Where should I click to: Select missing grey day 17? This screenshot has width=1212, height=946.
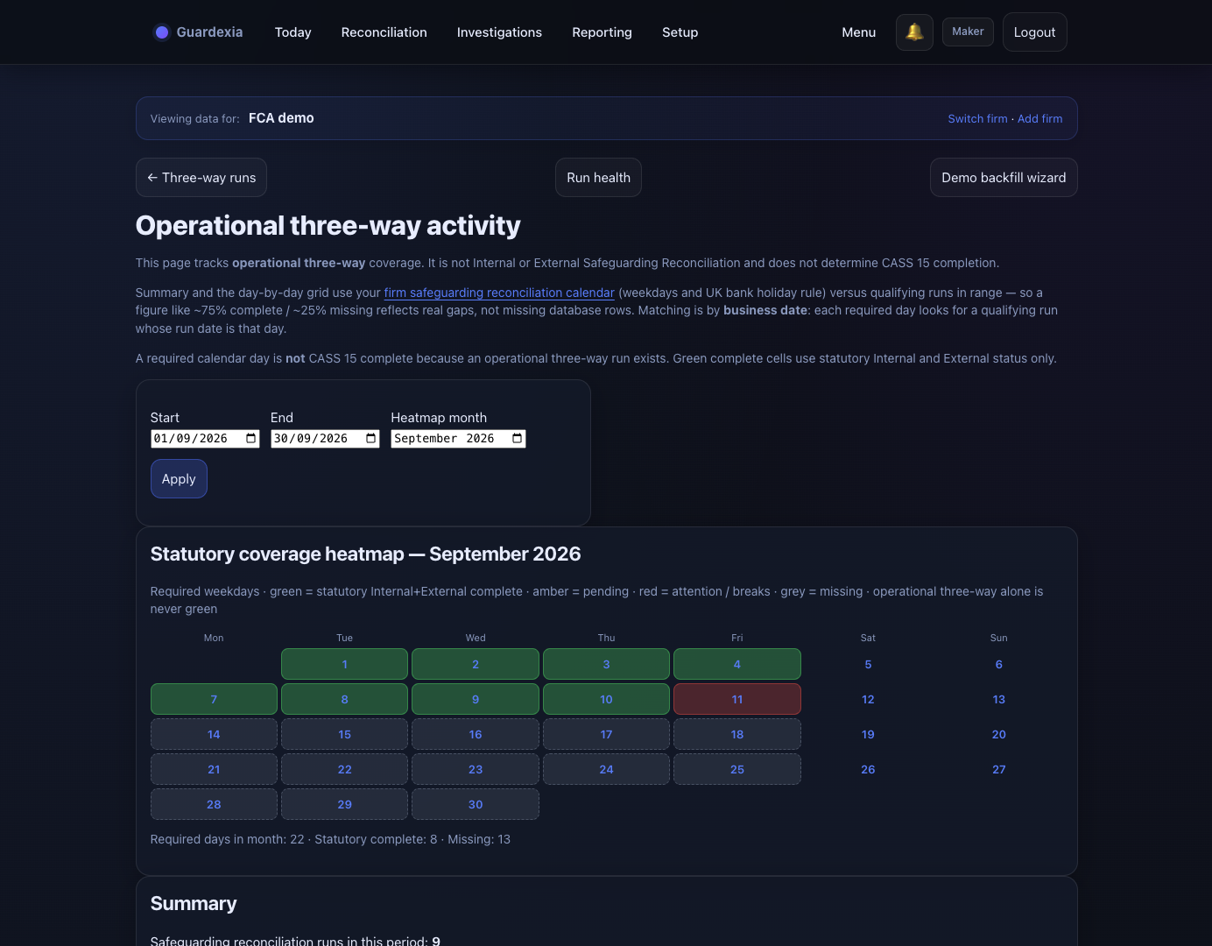tap(606, 734)
